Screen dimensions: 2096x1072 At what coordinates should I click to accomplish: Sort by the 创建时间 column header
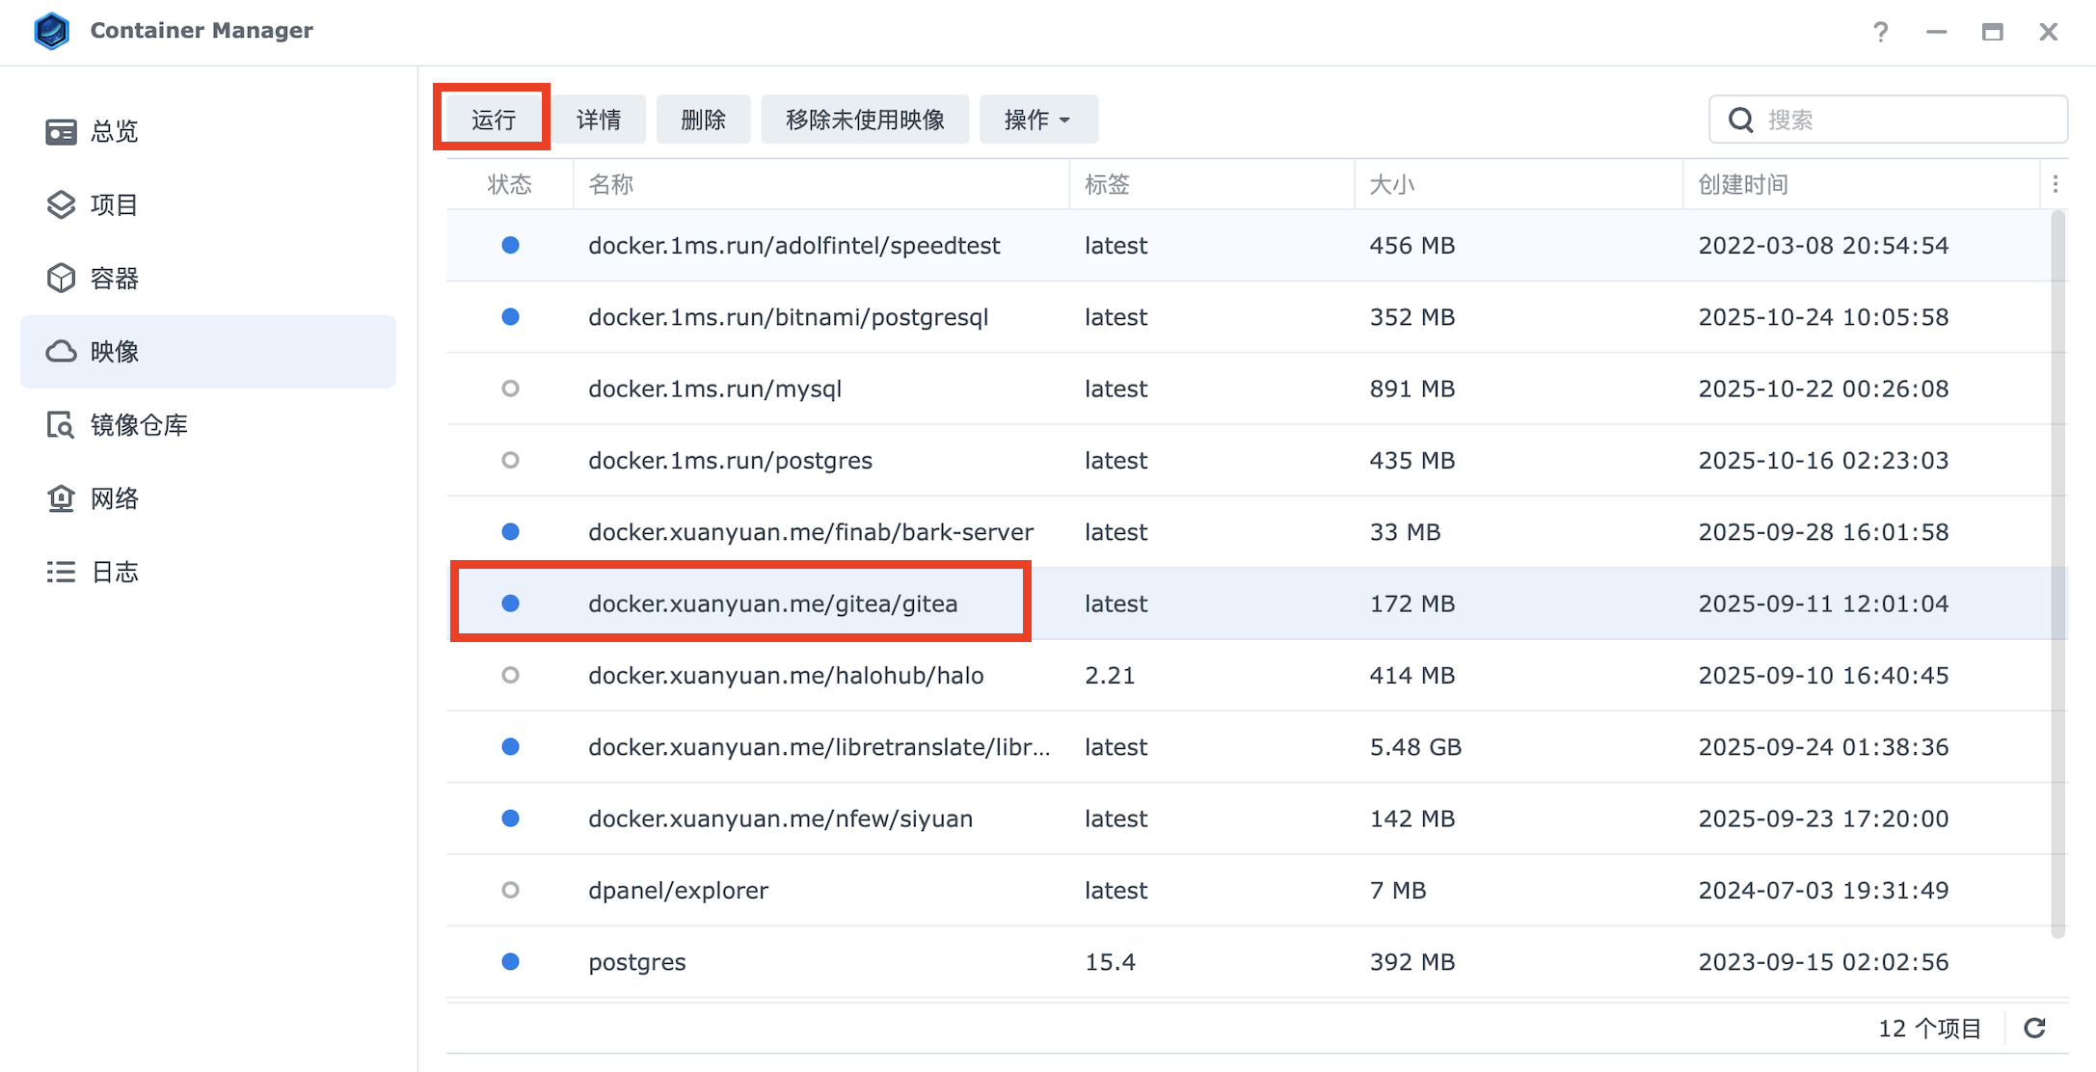tap(1743, 184)
